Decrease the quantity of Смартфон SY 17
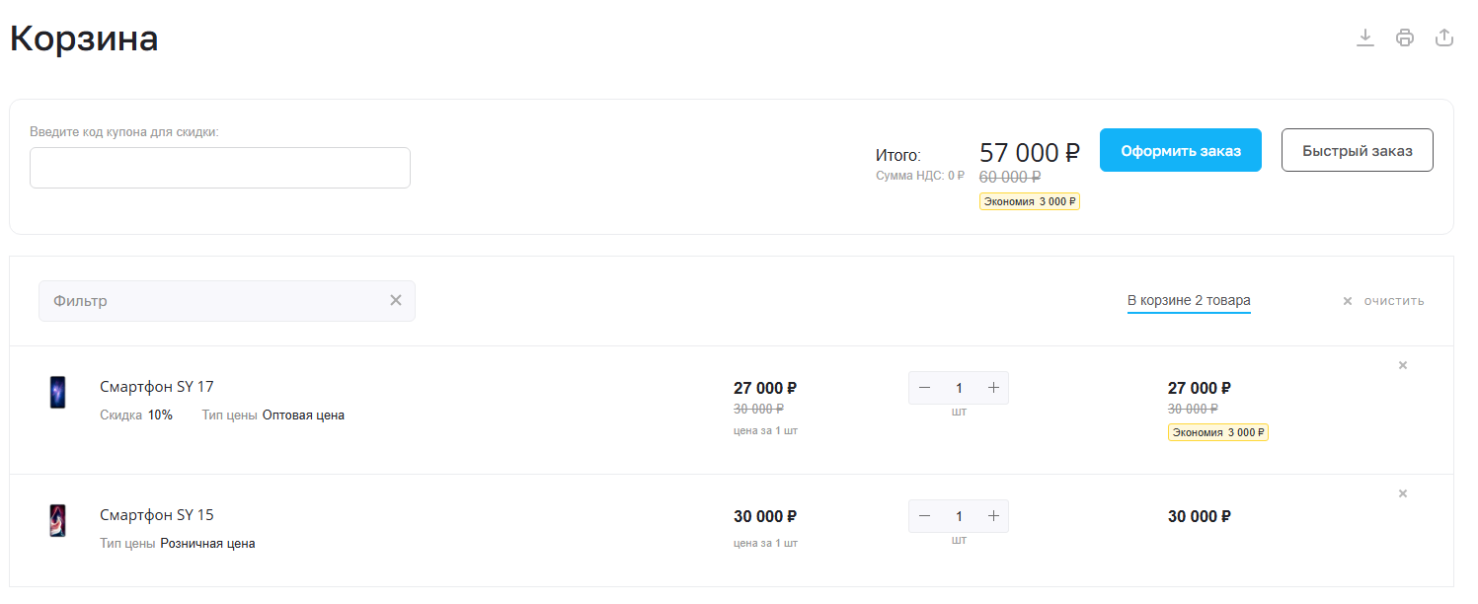The height and width of the screenshot is (604, 1478). [x=924, y=388]
